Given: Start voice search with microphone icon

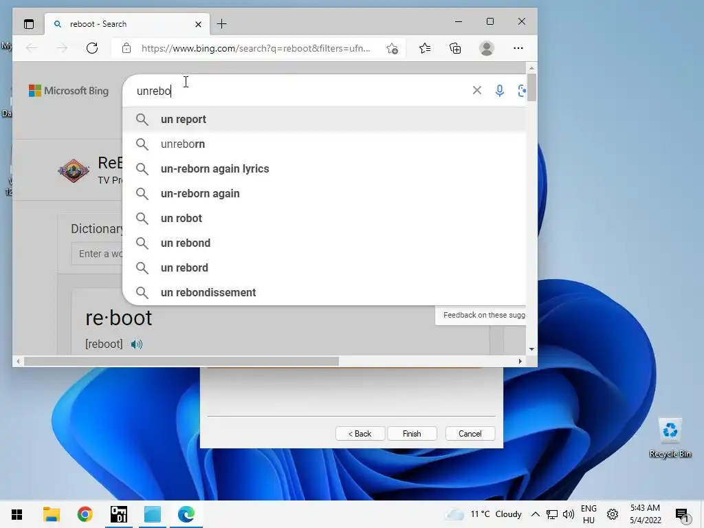Looking at the screenshot, I should pyautogui.click(x=499, y=91).
